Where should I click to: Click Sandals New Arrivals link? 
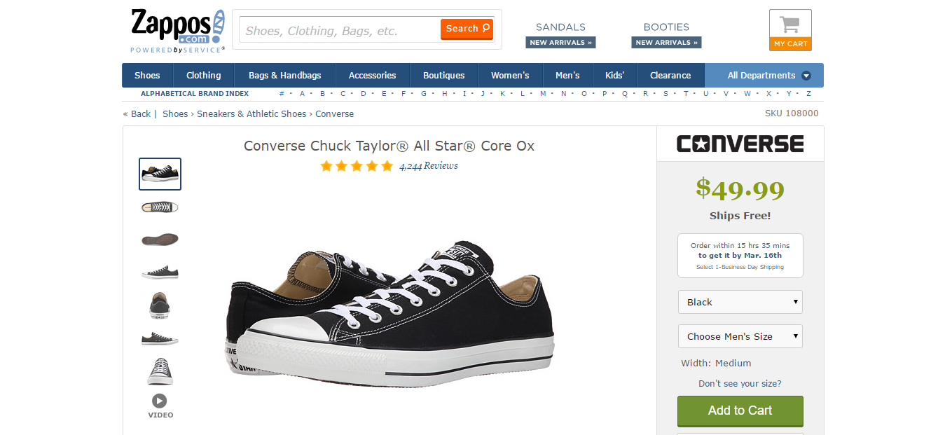(x=560, y=43)
